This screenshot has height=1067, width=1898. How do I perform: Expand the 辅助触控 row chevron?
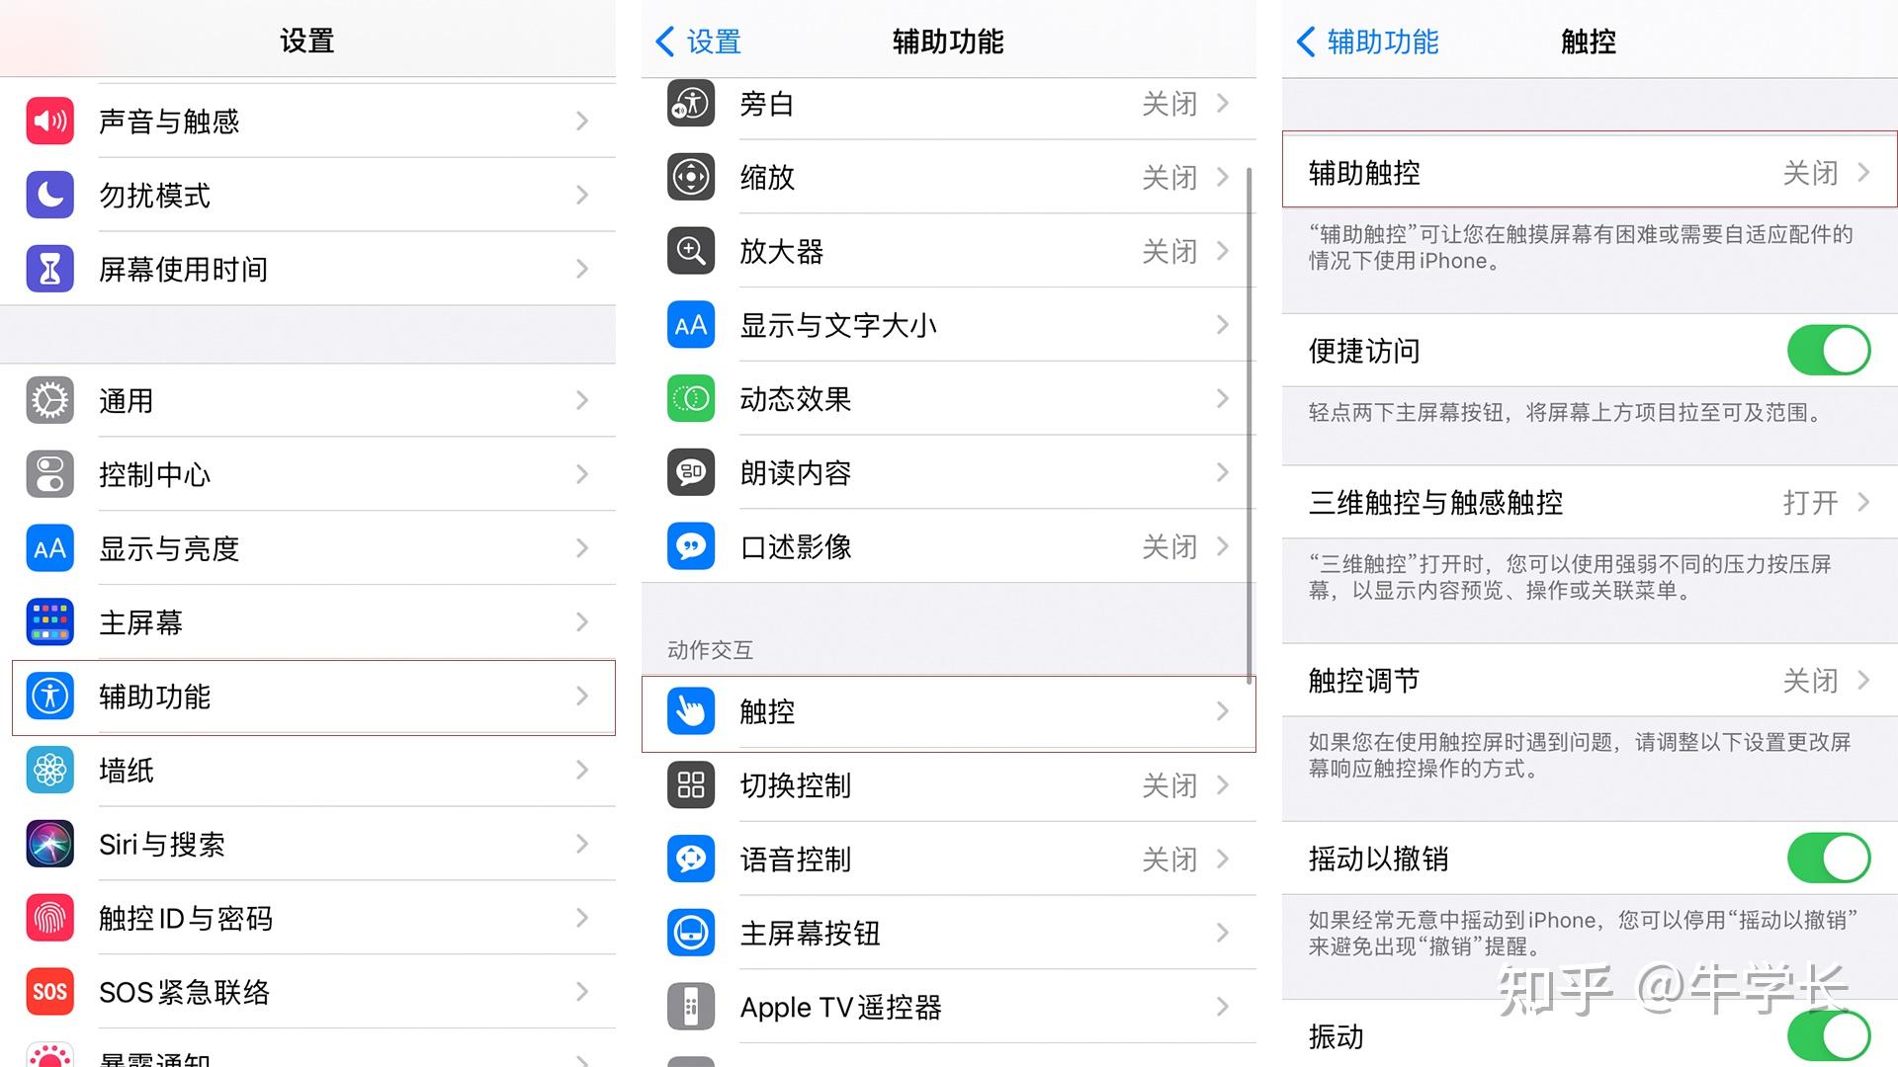[x=1864, y=172]
